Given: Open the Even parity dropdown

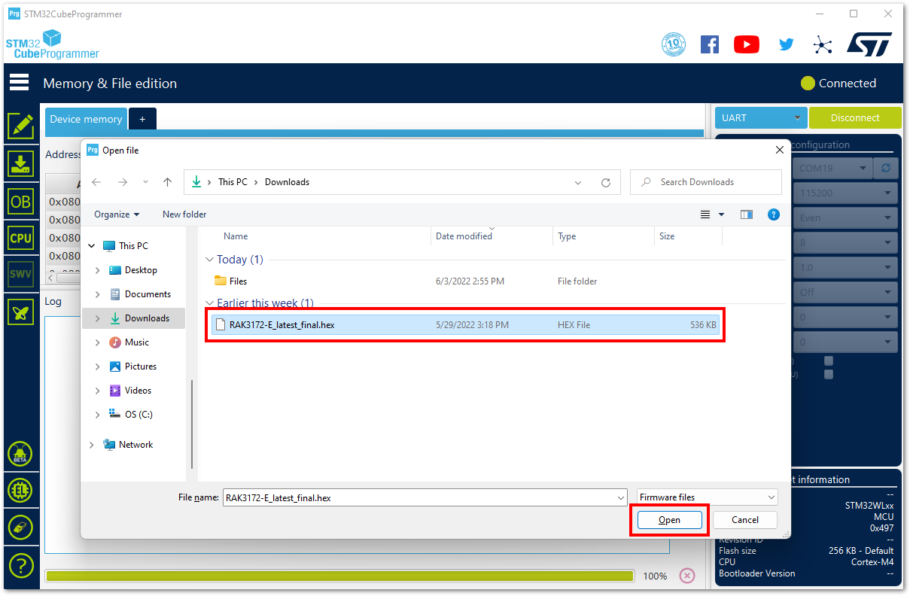Looking at the screenshot, I should [845, 217].
